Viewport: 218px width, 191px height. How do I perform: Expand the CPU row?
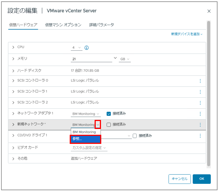click(x=13, y=47)
